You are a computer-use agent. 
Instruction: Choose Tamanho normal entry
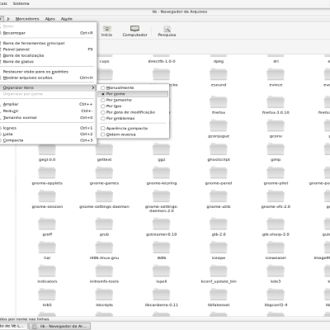tap(47, 118)
